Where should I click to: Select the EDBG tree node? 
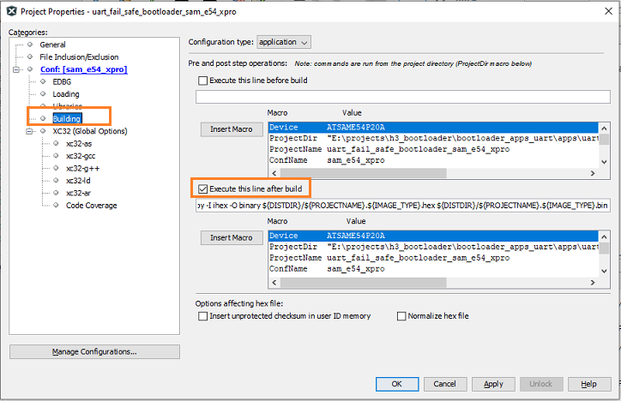pos(63,81)
